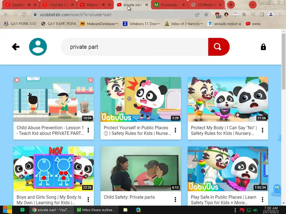The width and height of the screenshot is (286, 214).
Task: Open a new tab with the plus button
Action: 231,5
